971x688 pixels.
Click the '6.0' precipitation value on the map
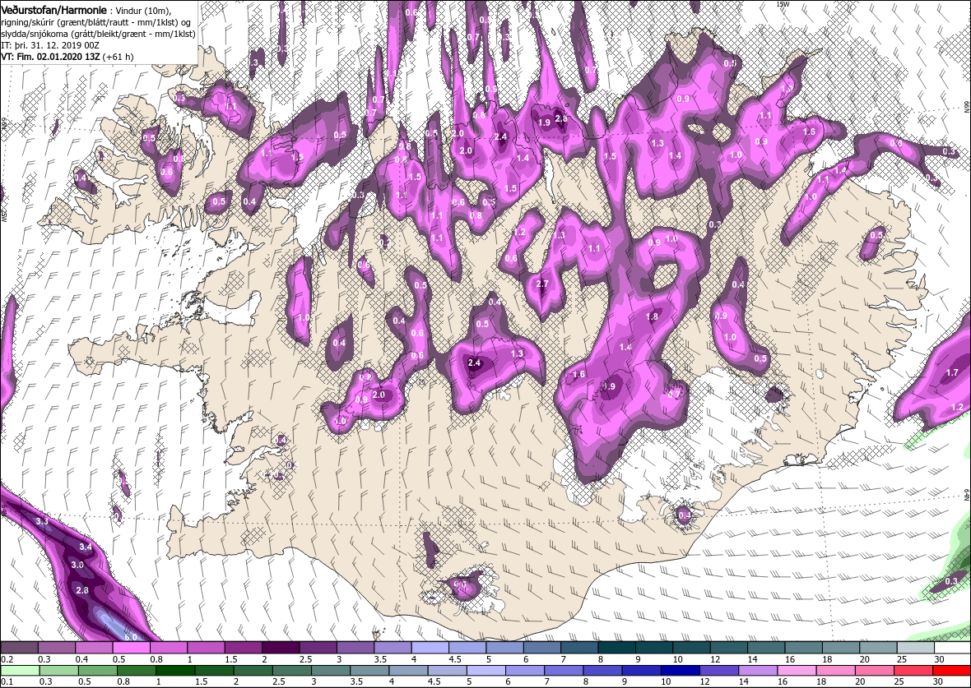pyautogui.click(x=131, y=637)
